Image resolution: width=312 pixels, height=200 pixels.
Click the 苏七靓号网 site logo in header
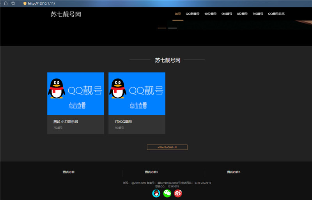[66, 14]
